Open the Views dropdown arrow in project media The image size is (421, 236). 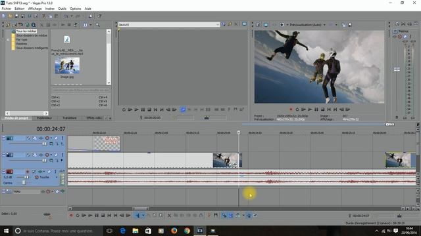91,25
